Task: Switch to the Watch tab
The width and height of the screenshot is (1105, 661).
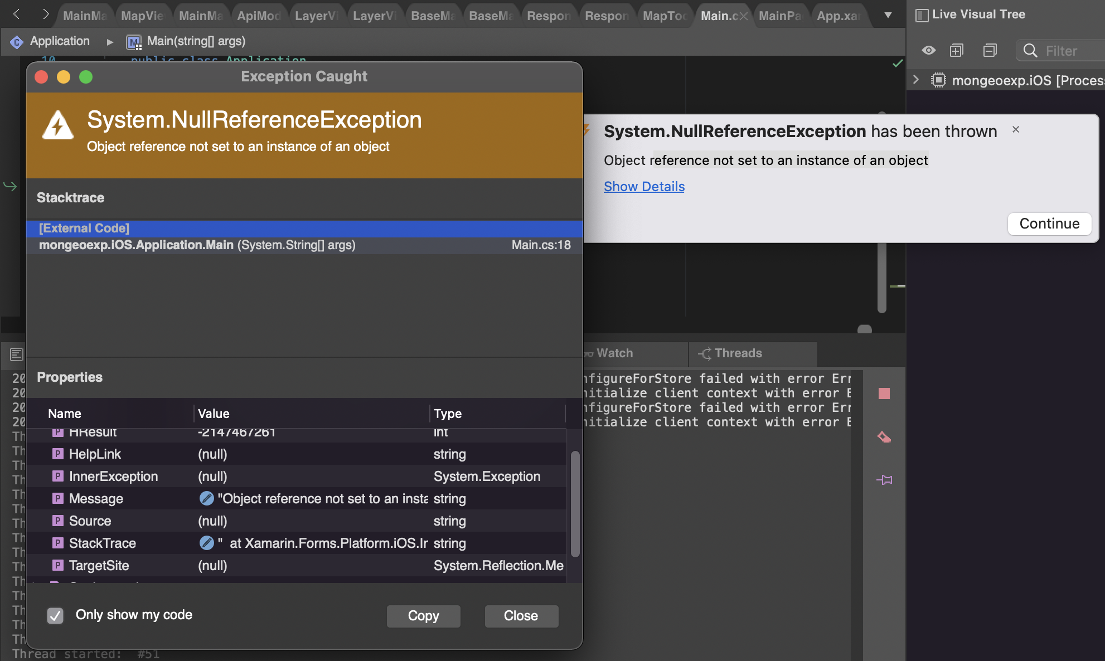Action: click(x=615, y=353)
